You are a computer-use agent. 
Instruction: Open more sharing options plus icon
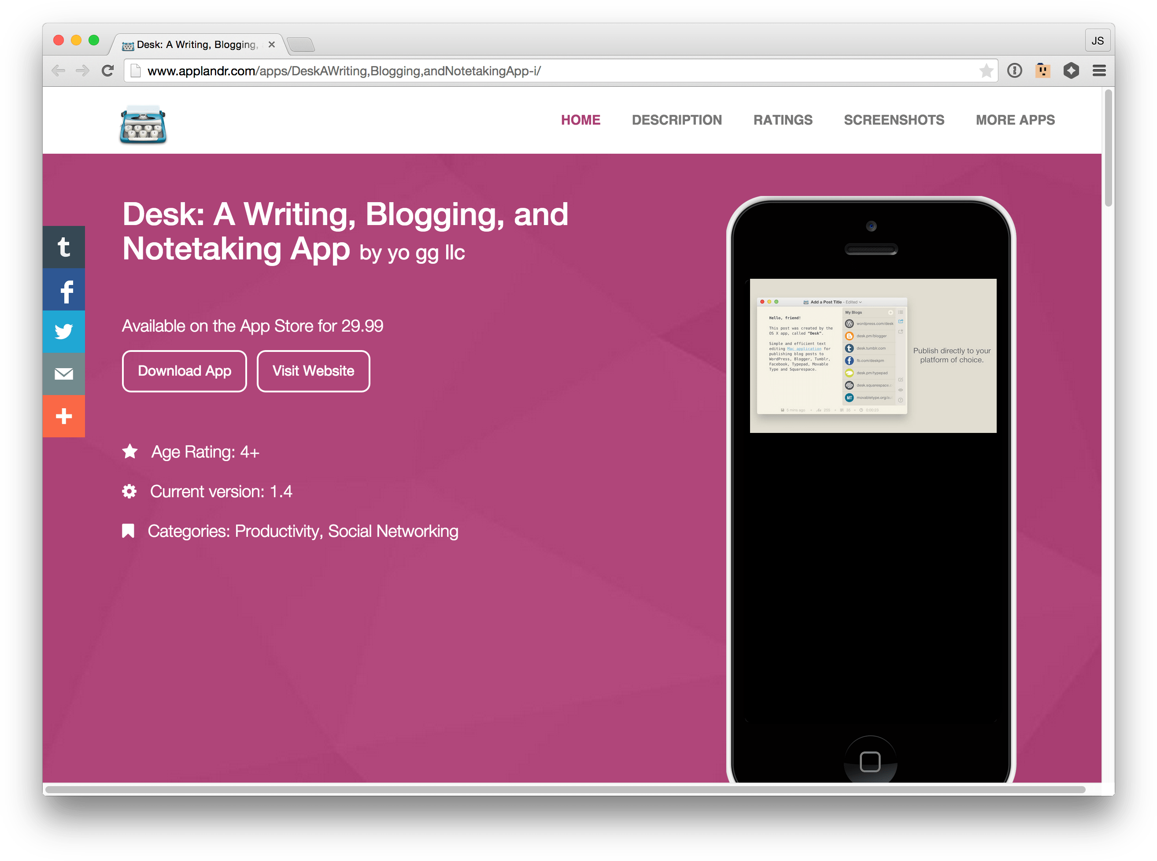63,417
